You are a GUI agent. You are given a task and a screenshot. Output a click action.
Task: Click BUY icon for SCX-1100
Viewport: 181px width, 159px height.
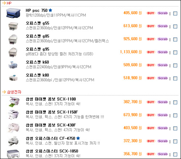coord(151,102)
